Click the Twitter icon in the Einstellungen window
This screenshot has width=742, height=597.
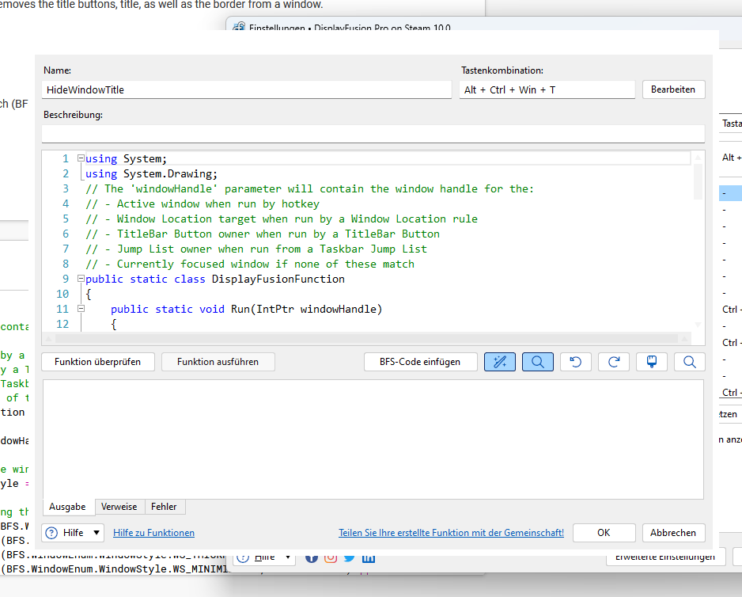coord(349,558)
